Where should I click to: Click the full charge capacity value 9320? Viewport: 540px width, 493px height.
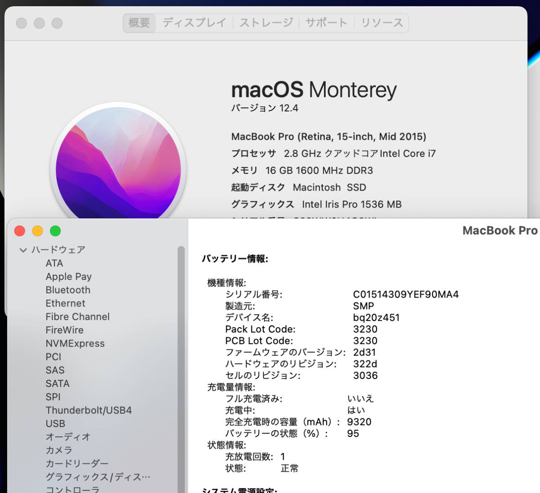point(359,422)
